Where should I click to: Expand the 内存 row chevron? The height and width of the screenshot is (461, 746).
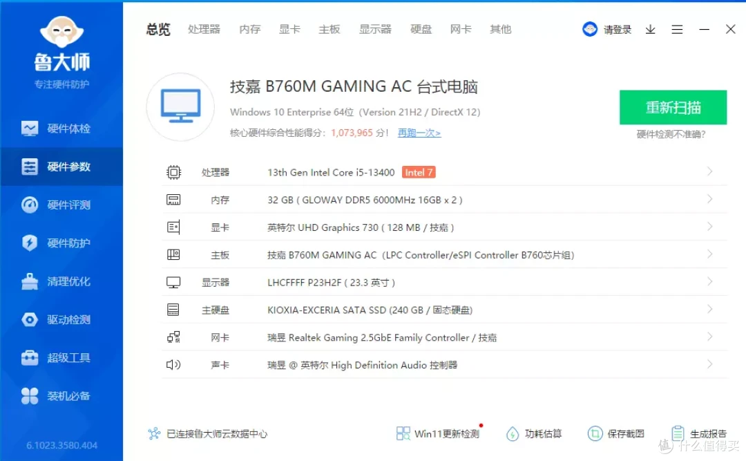[x=709, y=199]
